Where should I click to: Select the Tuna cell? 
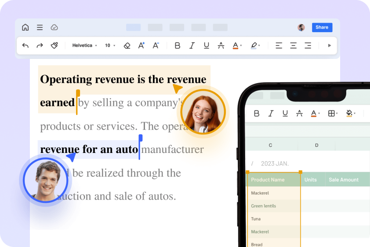pos(274,219)
